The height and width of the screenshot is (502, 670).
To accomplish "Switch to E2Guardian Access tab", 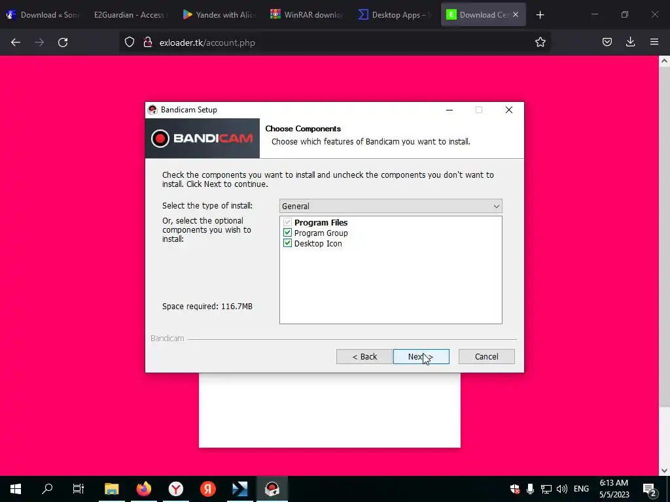I will click(x=130, y=15).
